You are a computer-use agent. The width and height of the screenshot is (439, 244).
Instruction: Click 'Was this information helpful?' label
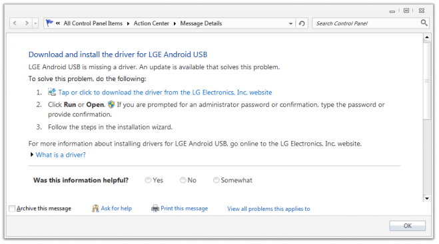81,180
